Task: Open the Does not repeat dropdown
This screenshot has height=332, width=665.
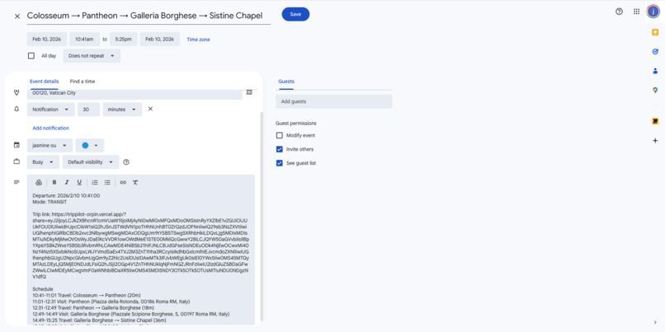Action: (92, 56)
